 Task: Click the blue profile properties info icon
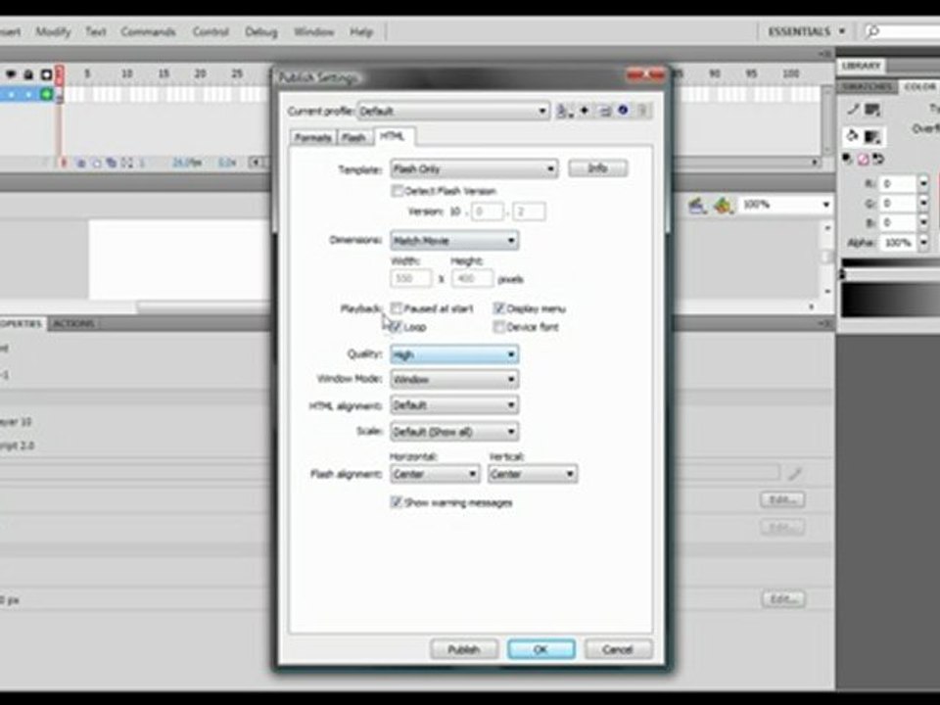coord(624,111)
